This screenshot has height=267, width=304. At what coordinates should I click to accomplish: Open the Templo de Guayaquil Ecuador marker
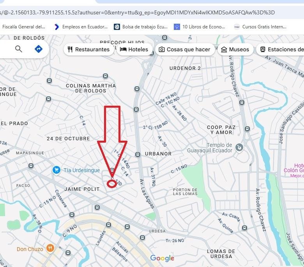(x=239, y=148)
